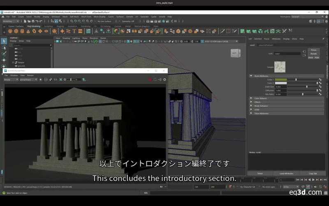Toggle Symmetry: Off setting
The image size is (329, 206).
(127, 21)
